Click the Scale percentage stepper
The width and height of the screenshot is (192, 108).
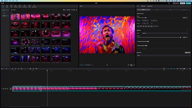tap(187, 18)
